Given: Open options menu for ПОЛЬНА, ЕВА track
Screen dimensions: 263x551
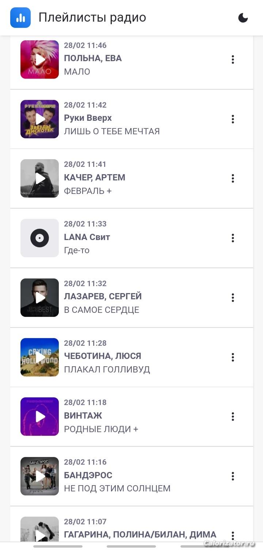Looking at the screenshot, I should click(x=233, y=59).
